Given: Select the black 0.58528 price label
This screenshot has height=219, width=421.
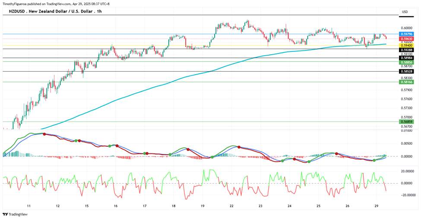Looking at the screenshot, I should tap(406, 71).
